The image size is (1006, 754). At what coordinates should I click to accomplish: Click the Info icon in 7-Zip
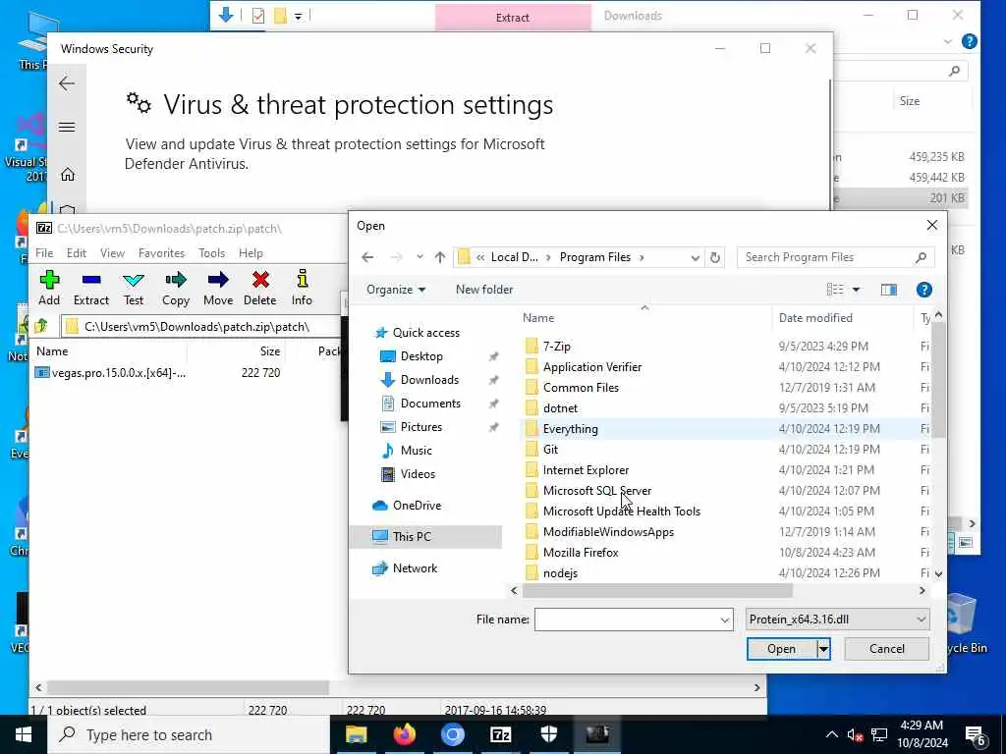303,288
